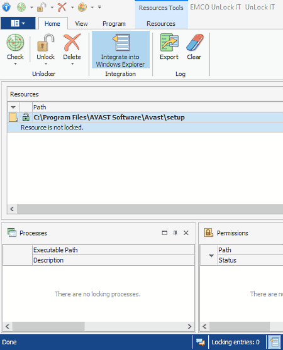The image size is (283, 350).
Task: Open the Program ribbon tab
Action: 114,24
